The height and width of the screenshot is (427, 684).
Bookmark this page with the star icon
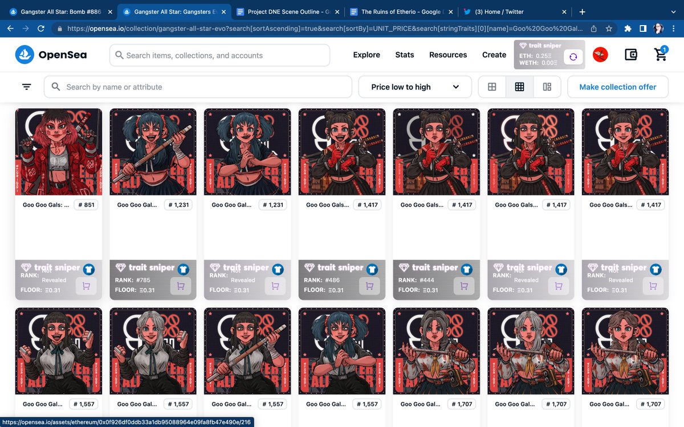click(x=609, y=28)
